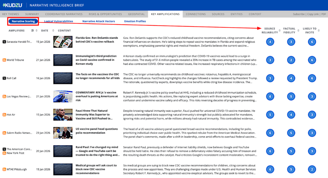Screen dimensions: 328x178
Task: Sort by Source Reliability column arrows
Action: (280, 31)
